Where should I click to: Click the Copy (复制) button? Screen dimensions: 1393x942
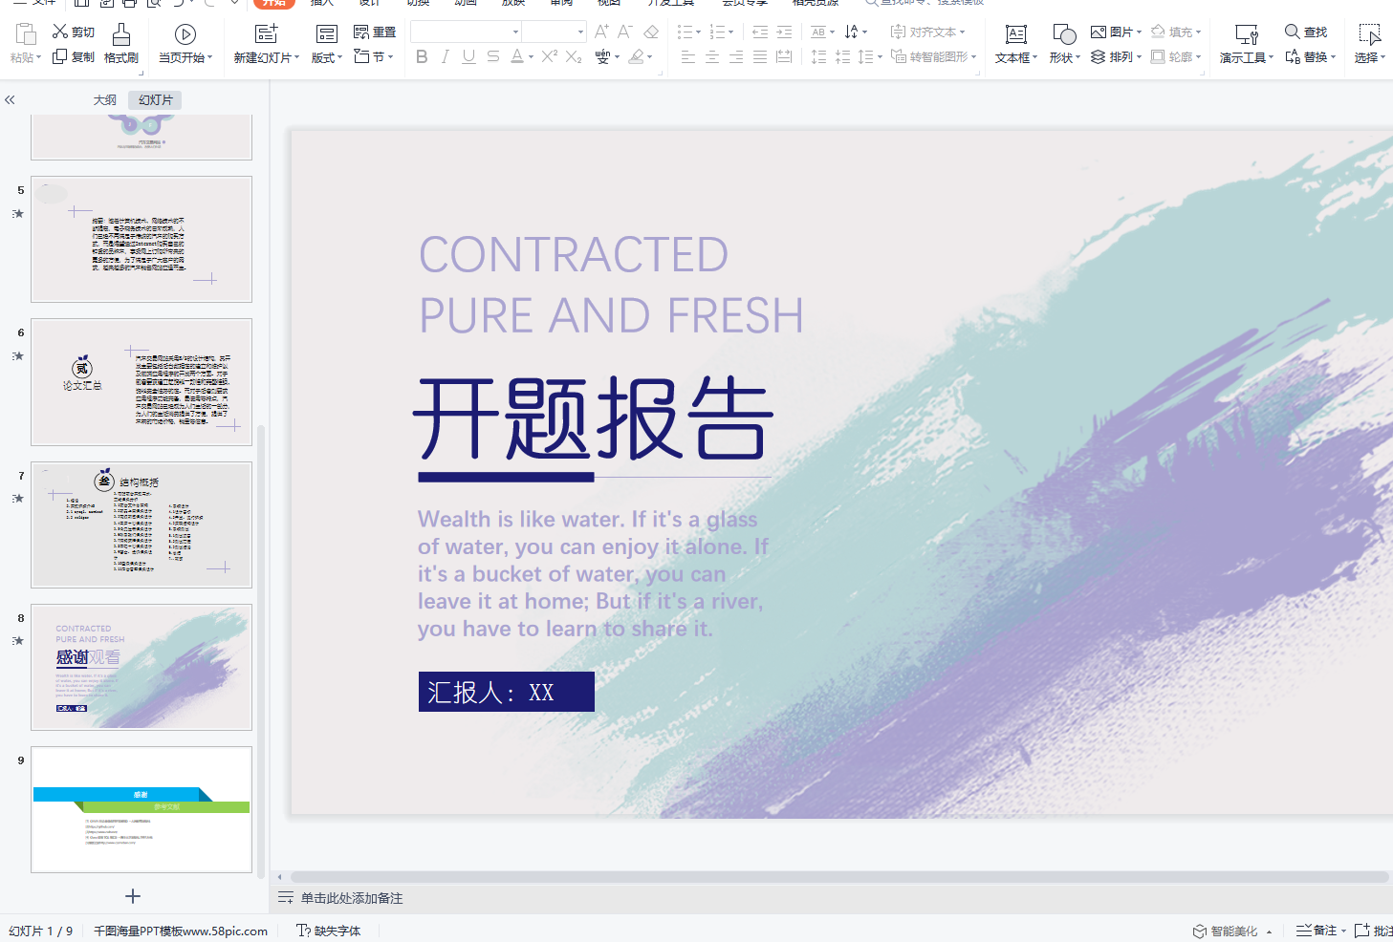(x=74, y=56)
